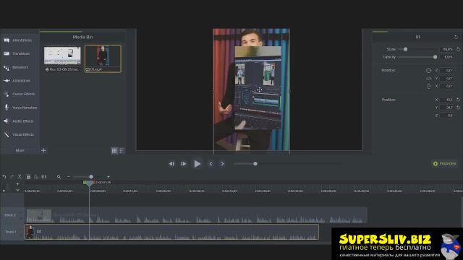Screen dimensions: 463x260
Task: Switch Media Bin to list view
Action: point(122,151)
